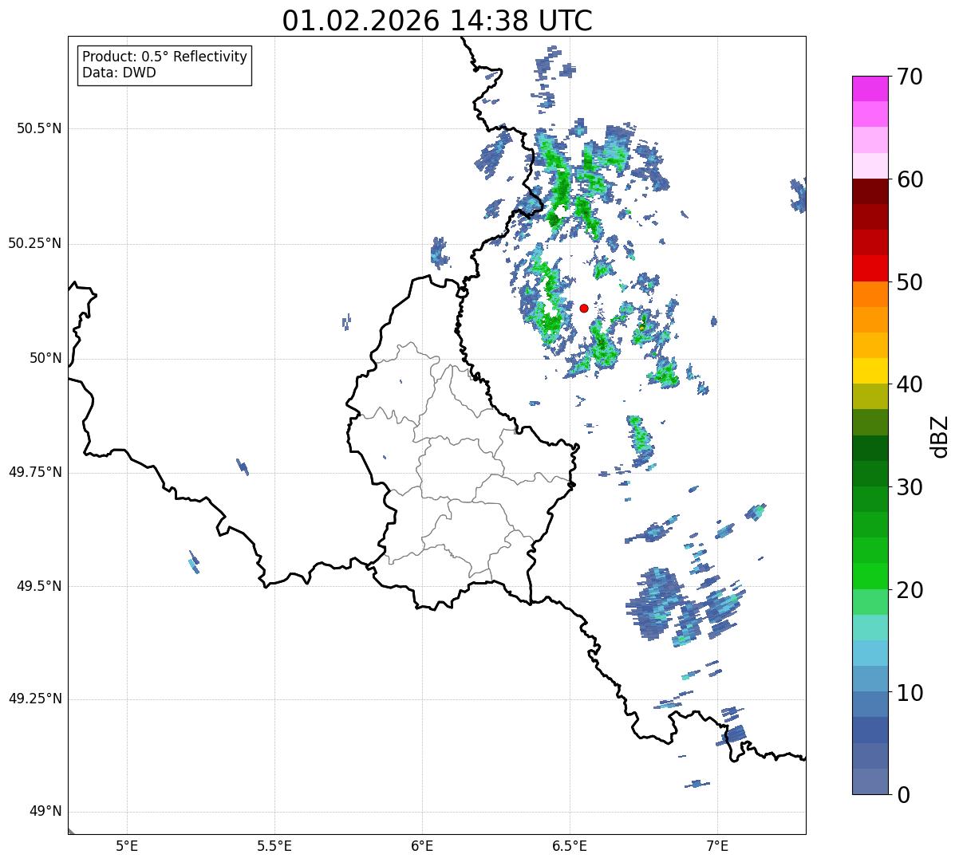Click the colorbar "dBZ" label

(x=941, y=436)
